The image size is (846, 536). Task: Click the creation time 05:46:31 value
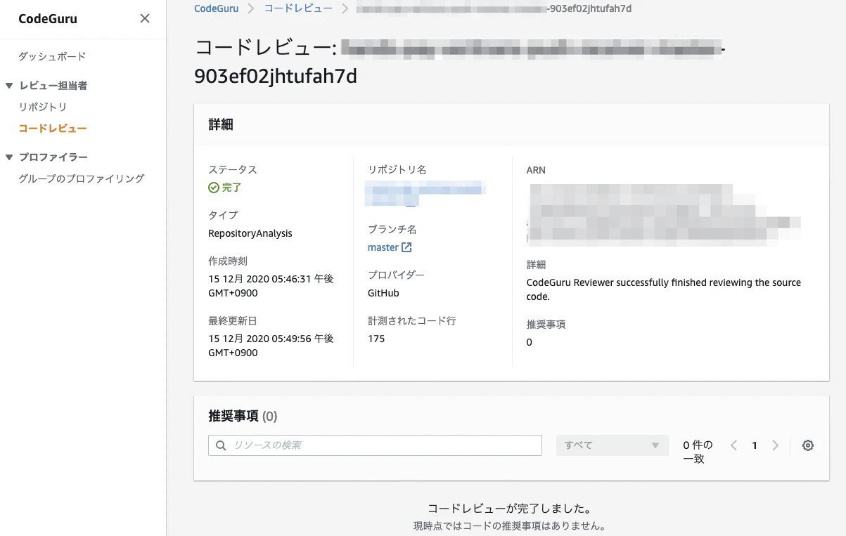click(x=271, y=286)
